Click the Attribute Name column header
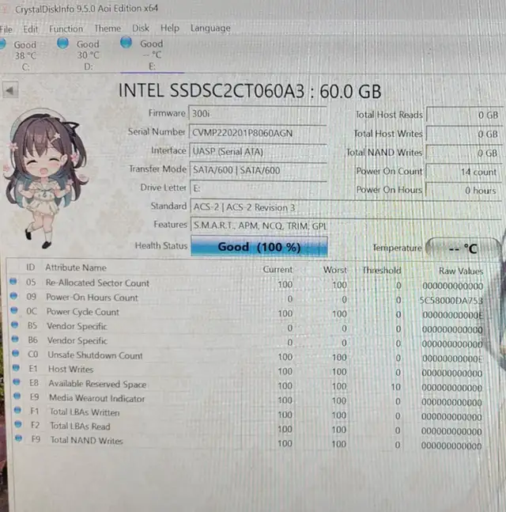506x512 pixels. [x=76, y=267]
